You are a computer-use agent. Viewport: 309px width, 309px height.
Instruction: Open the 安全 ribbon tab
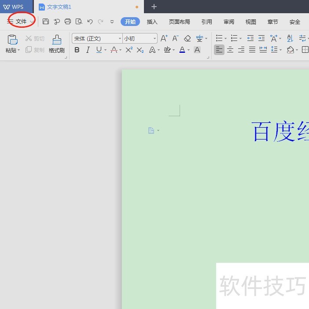click(x=295, y=22)
